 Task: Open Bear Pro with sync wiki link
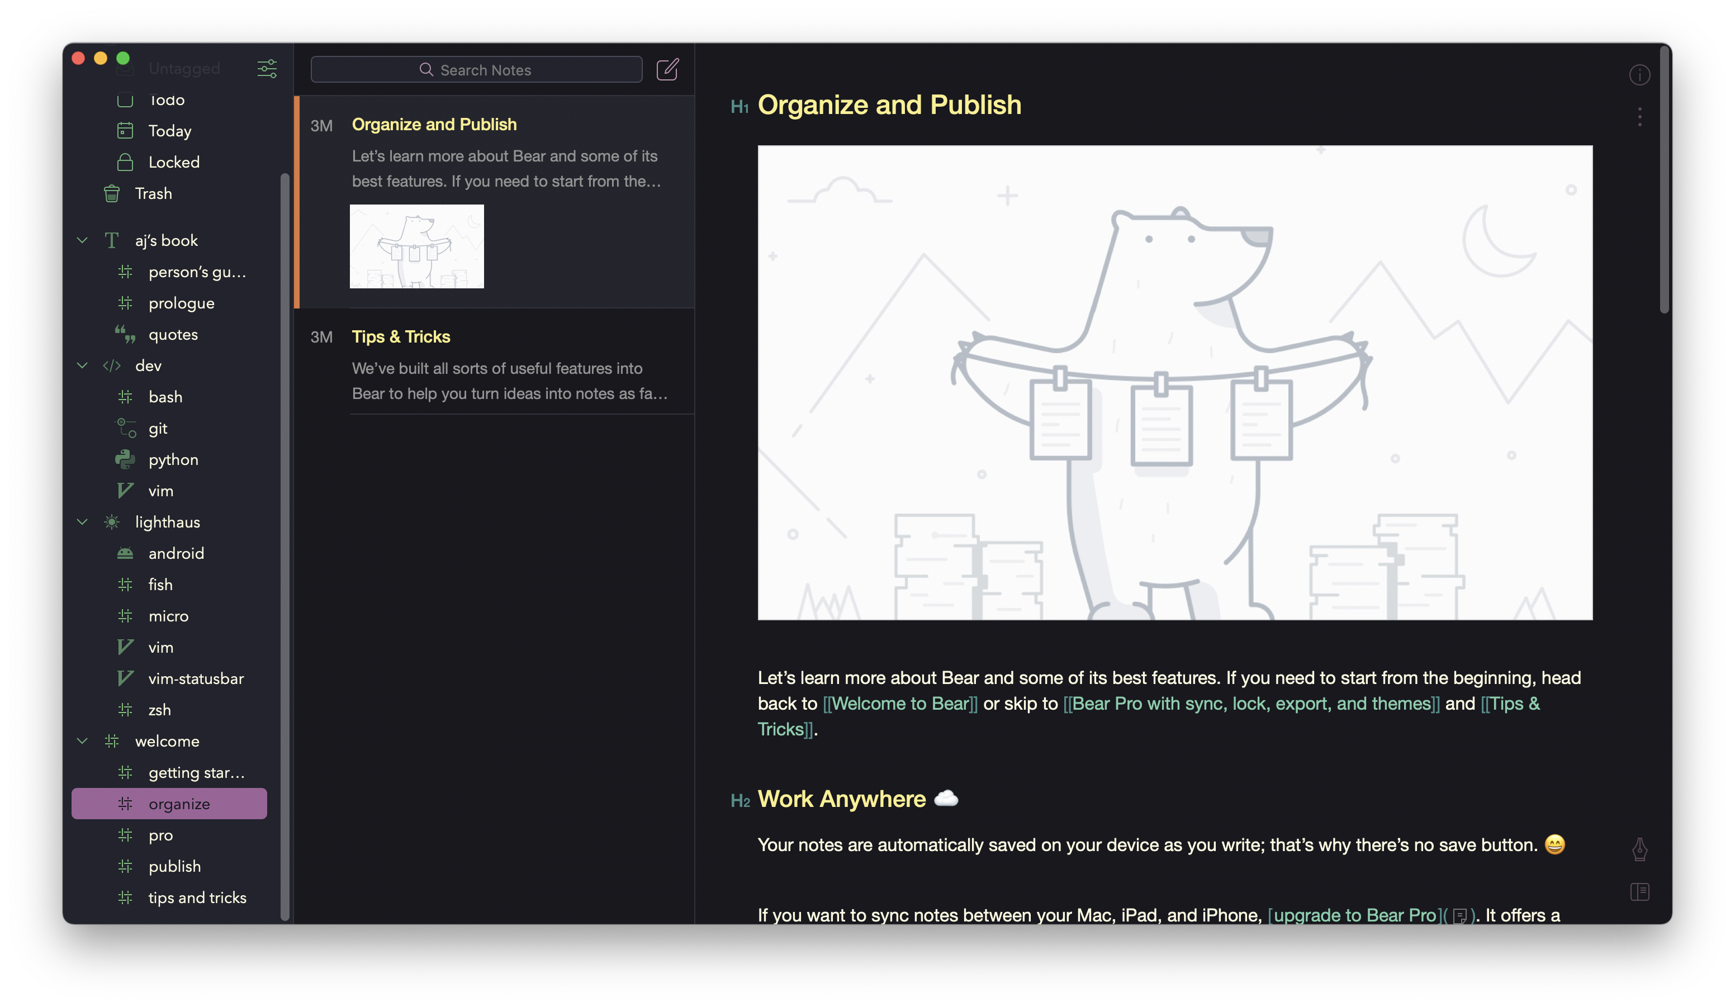click(1251, 704)
